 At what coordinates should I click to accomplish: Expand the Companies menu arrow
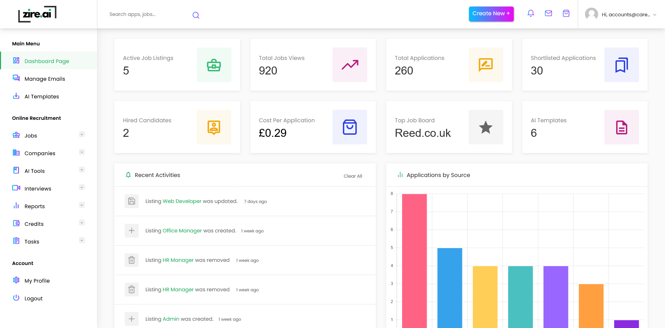click(82, 152)
